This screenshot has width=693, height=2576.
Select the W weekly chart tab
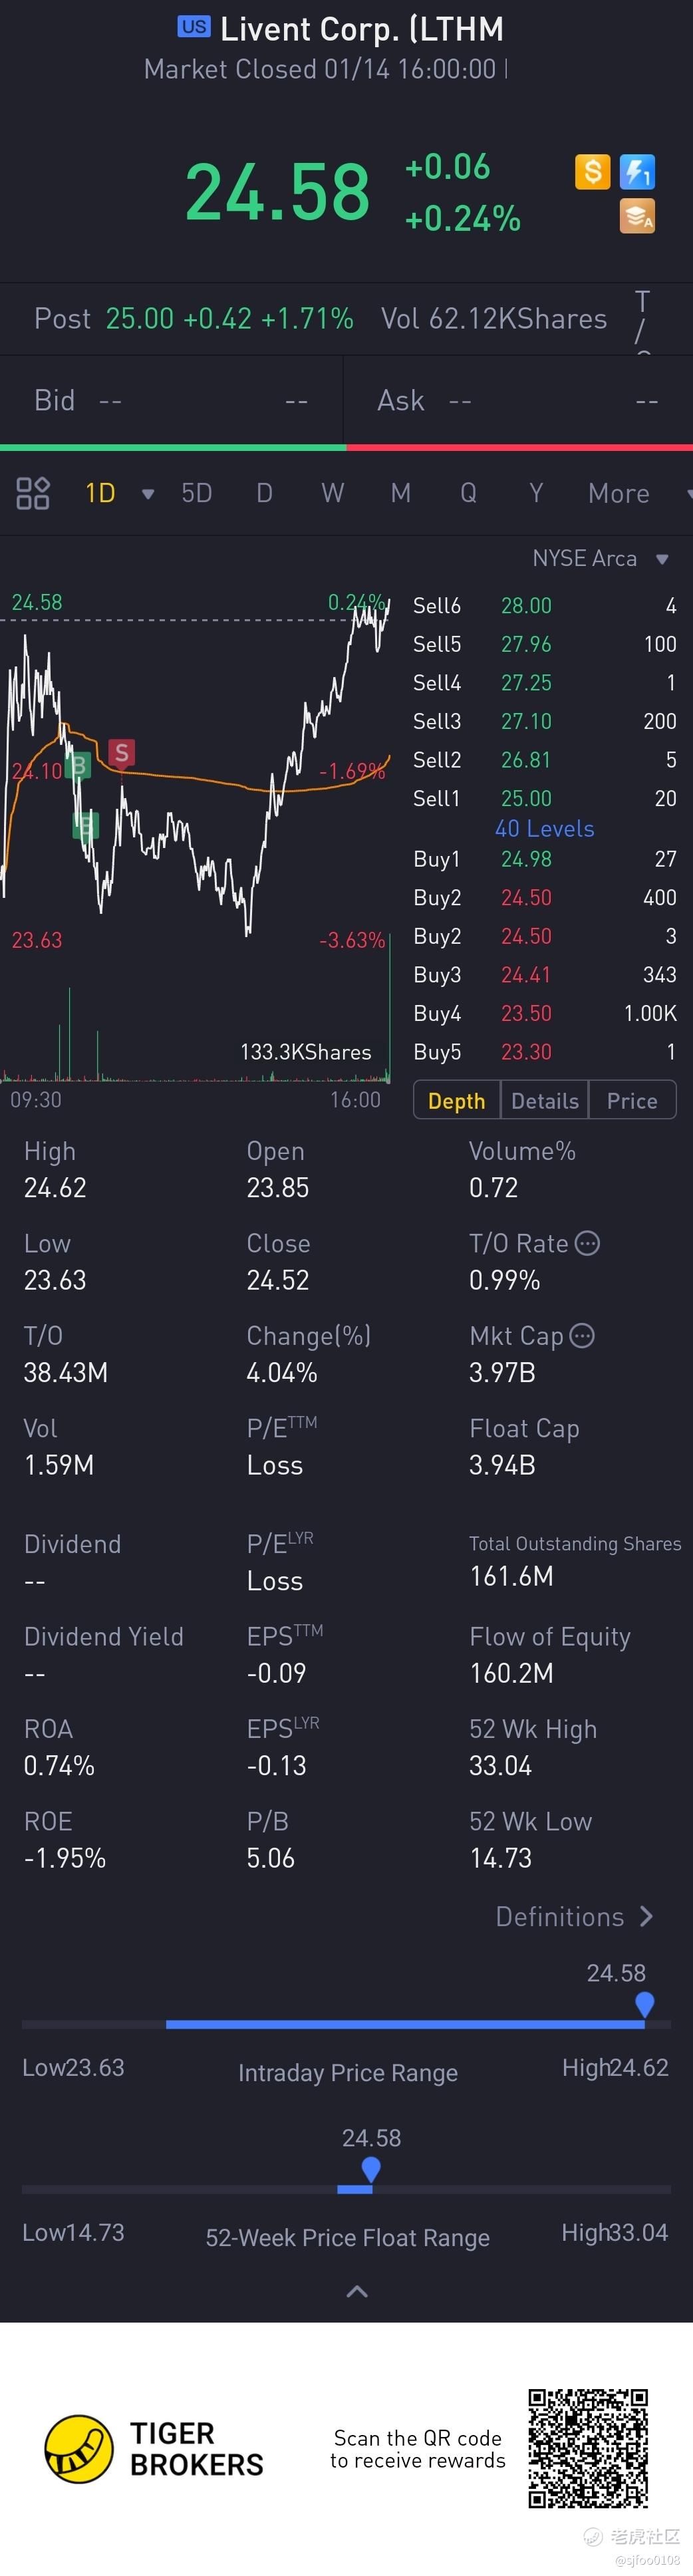[x=332, y=493]
